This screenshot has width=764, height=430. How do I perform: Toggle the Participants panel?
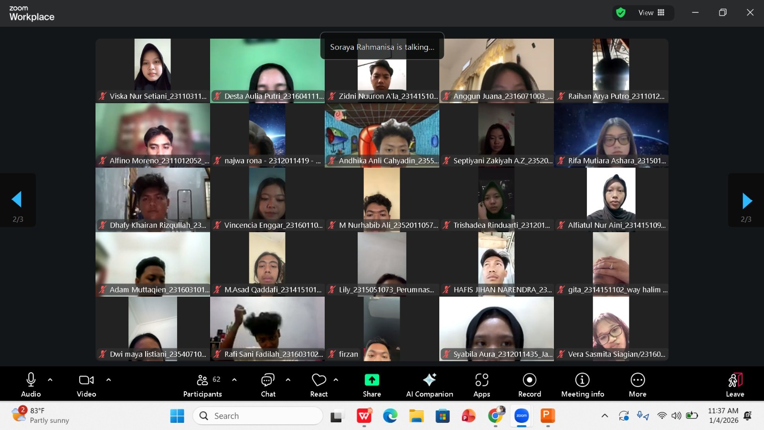click(x=202, y=385)
